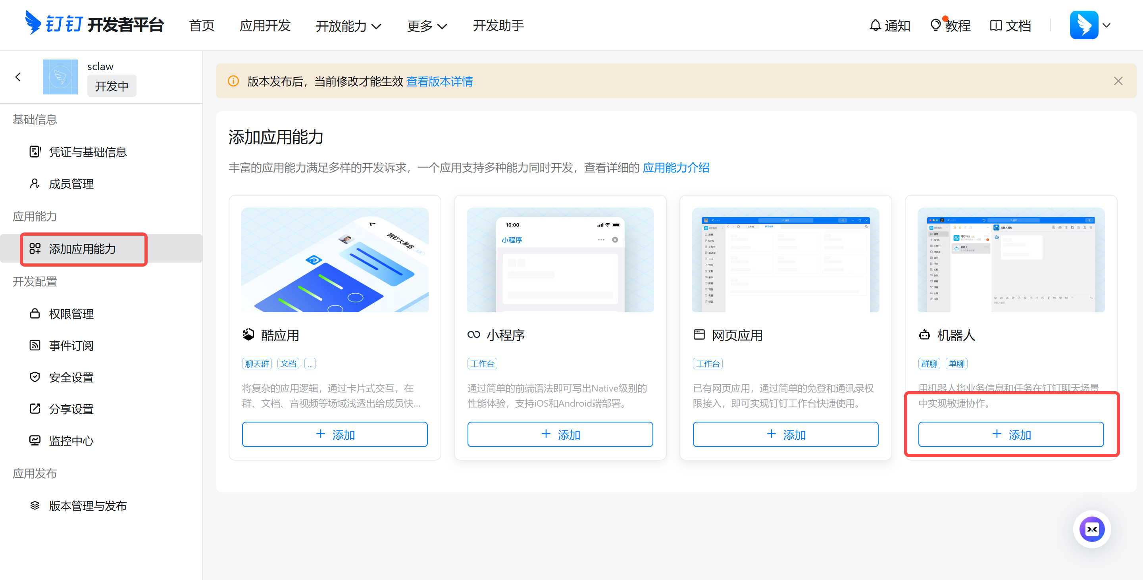This screenshot has width=1143, height=580.
Task: Click the 小程序 preview thumbnail
Action: click(560, 260)
